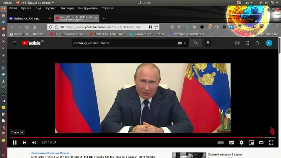Open the Золотой теленок 1 серия thumbnail

pos(189,155)
